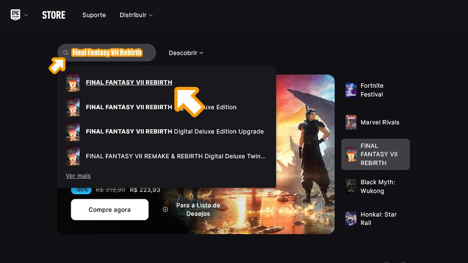Viewport: 468px width, 263px height.
Task: Expand the chevron beside the Epic logo
Action: [x=26, y=15]
